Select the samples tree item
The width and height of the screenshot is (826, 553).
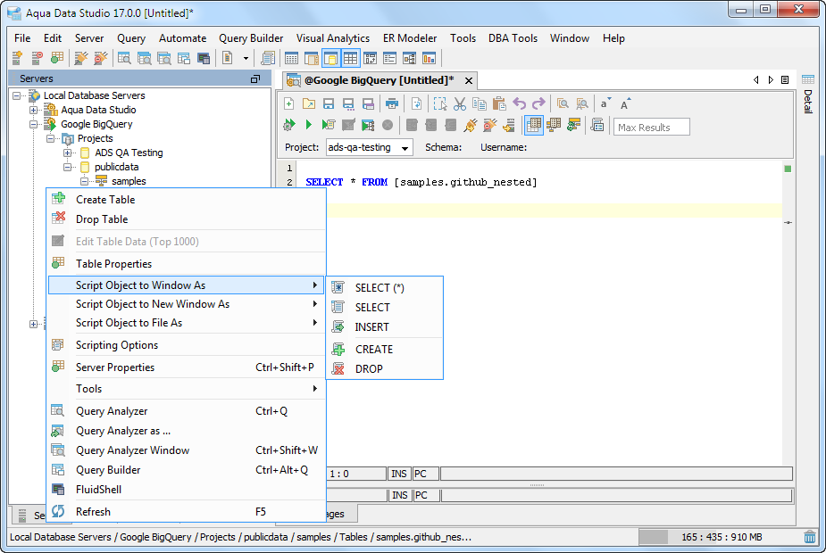coord(129,181)
